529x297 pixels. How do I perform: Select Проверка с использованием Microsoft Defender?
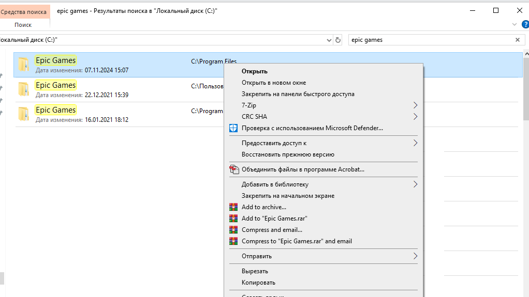coord(312,128)
